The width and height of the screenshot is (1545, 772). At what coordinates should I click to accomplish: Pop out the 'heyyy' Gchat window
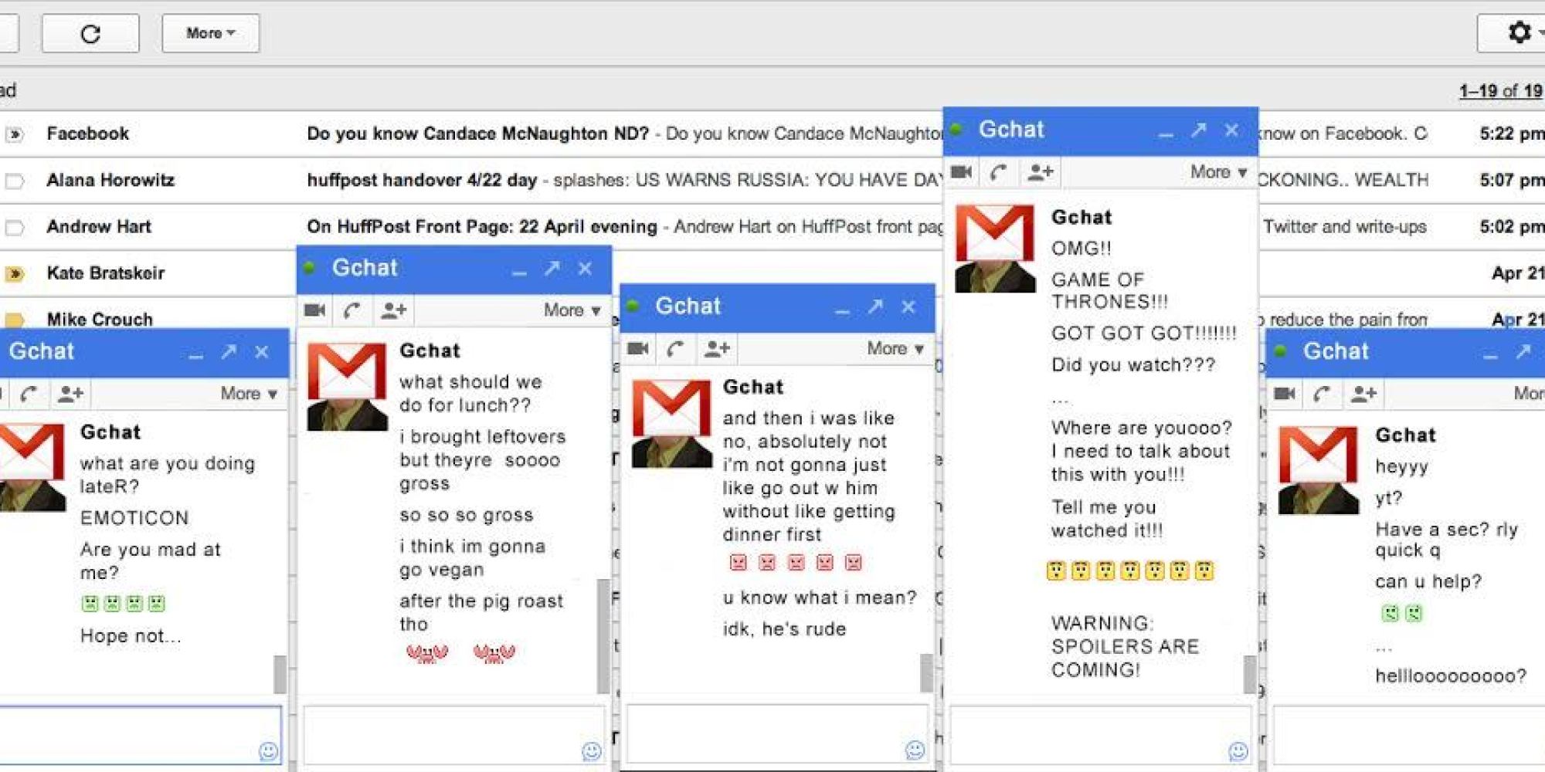[x=1523, y=352]
